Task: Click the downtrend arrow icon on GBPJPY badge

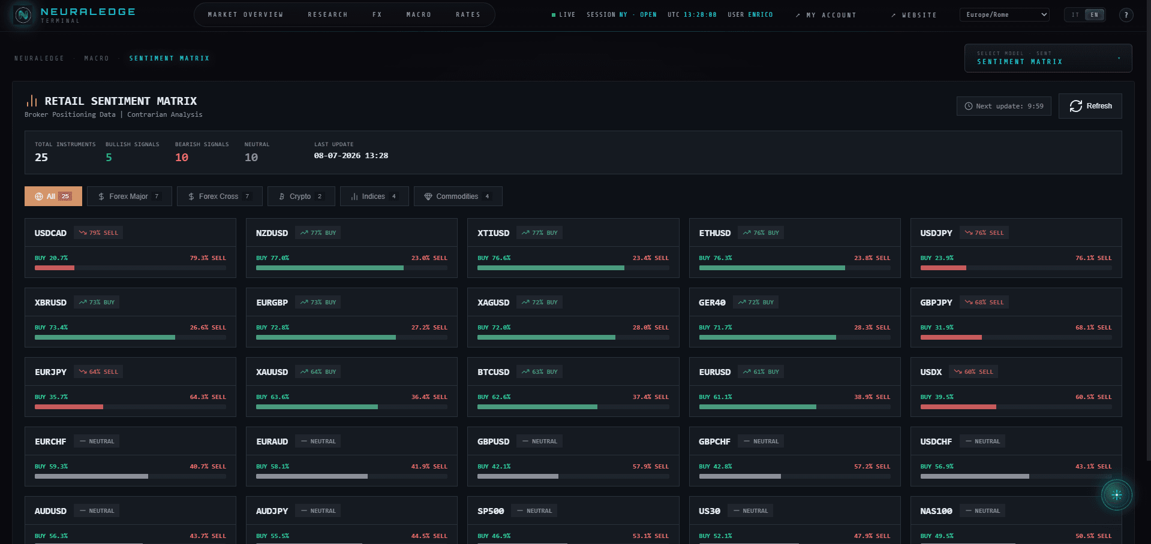Action: [969, 302]
